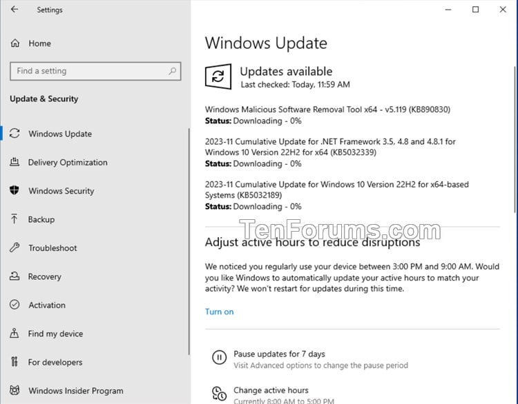This screenshot has height=404, width=518.
Task: Click Visit Advanced options pause period text
Action: (320, 365)
